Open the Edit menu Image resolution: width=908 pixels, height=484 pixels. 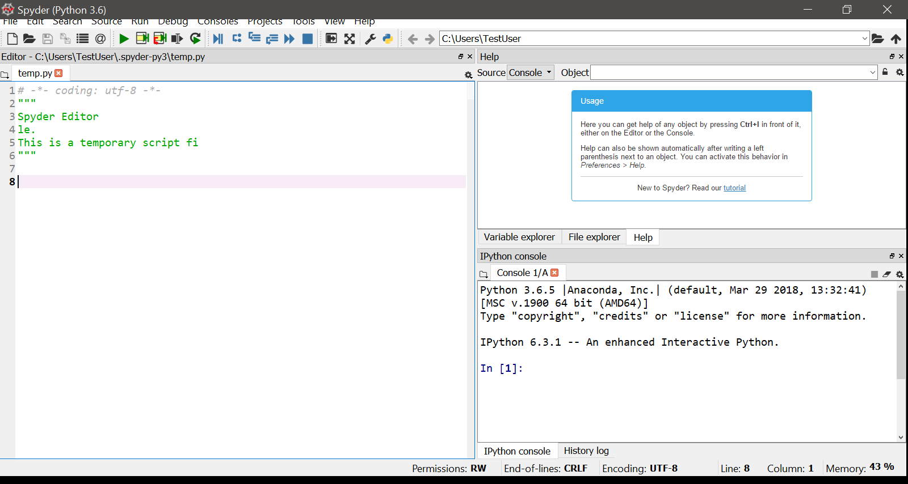tap(35, 22)
